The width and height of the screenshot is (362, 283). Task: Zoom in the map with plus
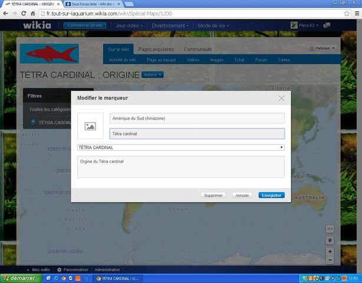click(330, 251)
